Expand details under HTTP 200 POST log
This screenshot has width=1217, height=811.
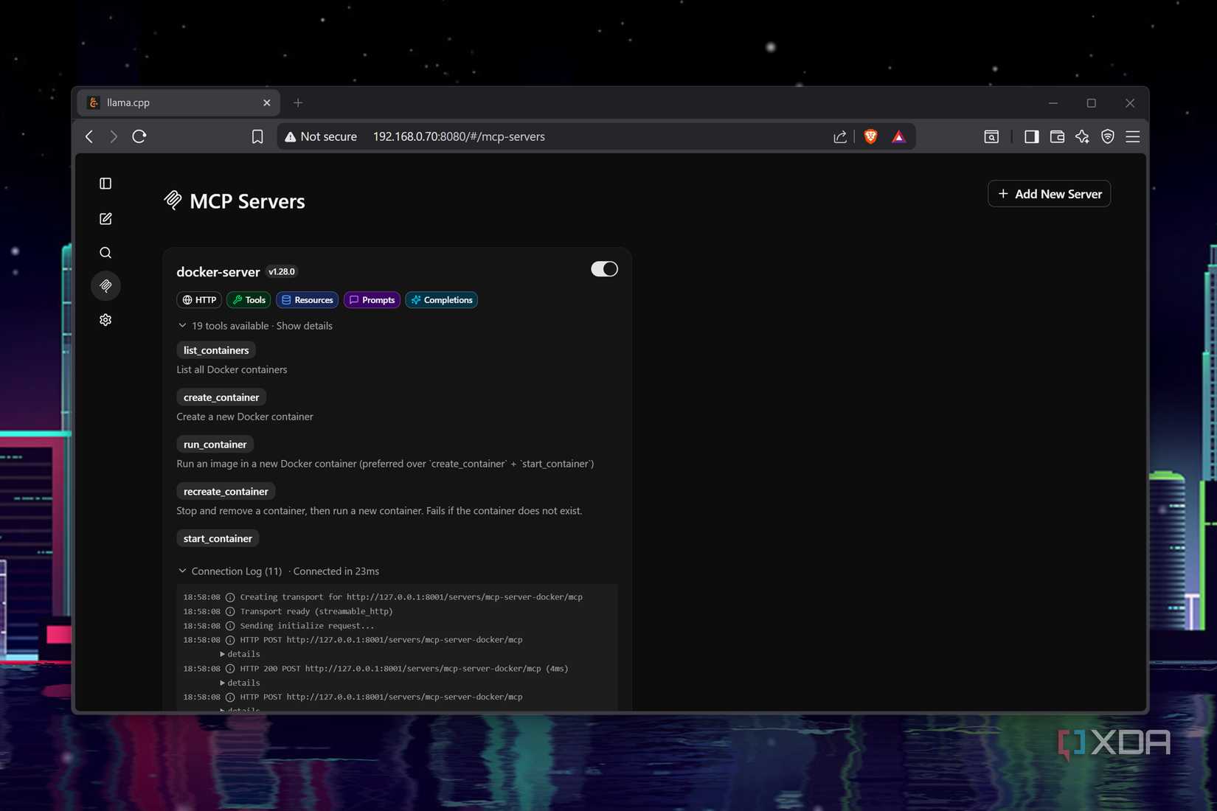240,683
